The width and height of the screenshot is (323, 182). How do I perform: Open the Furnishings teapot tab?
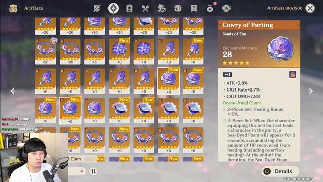point(226,8)
